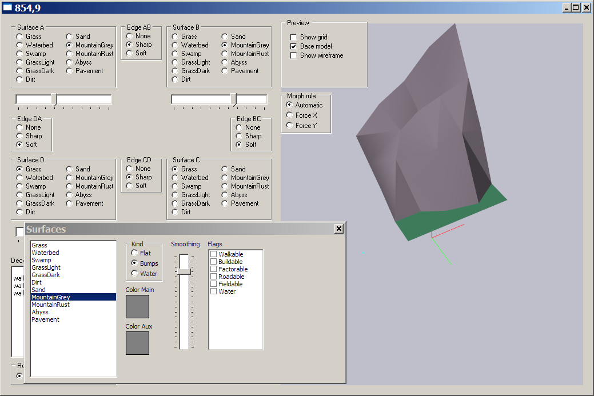
Task: Select MountainRust in the Surfaces list
Action: (x=73, y=305)
